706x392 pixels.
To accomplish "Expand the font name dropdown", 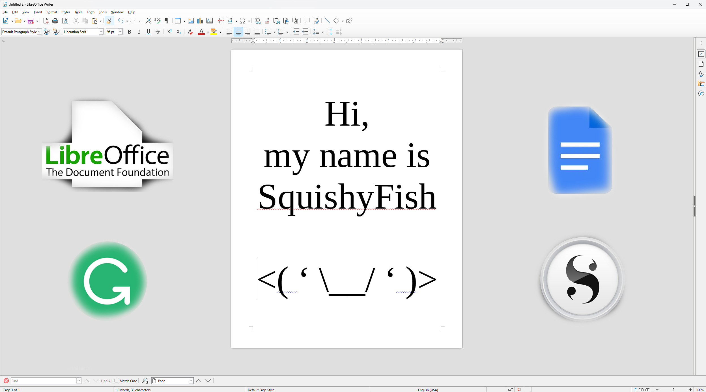I will 101,32.
